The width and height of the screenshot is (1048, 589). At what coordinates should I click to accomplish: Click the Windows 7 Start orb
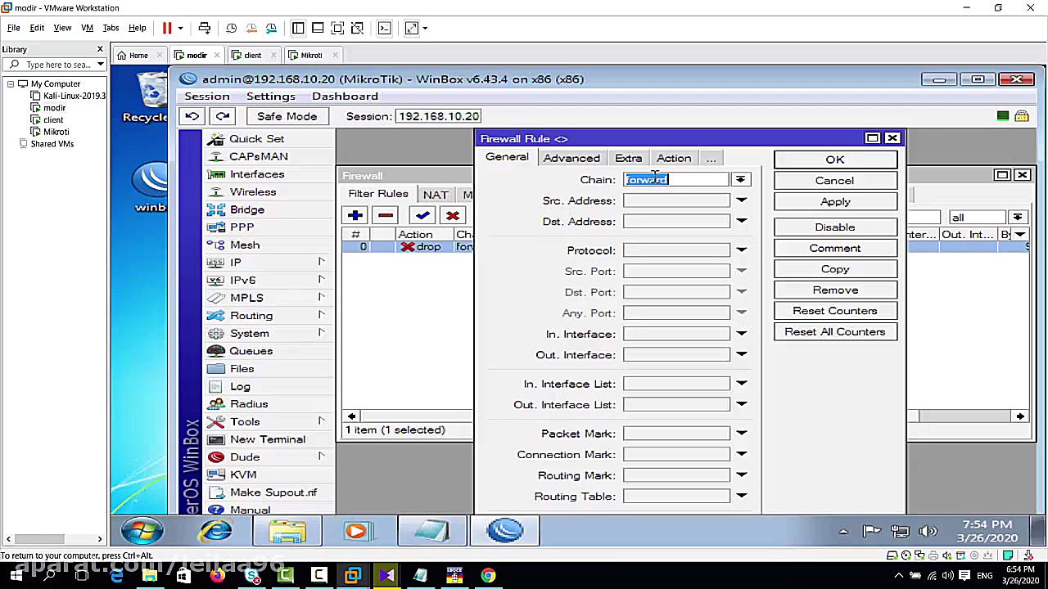(142, 532)
